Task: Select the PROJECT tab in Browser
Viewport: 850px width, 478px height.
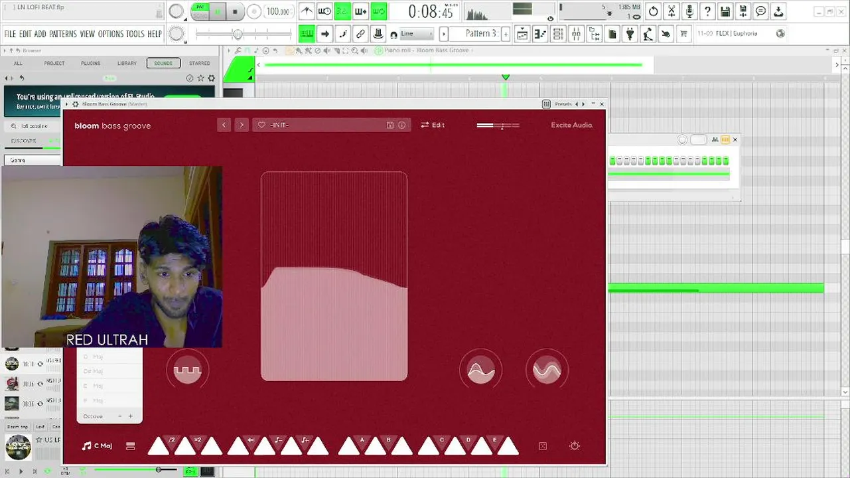Action: tap(54, 63)
